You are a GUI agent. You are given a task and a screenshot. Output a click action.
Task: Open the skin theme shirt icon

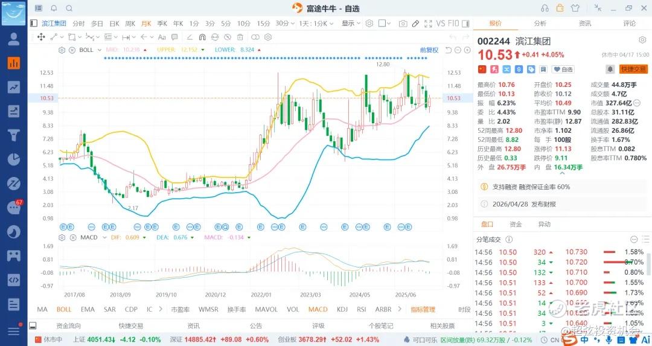pyautogui.click(x=574, y=8)
